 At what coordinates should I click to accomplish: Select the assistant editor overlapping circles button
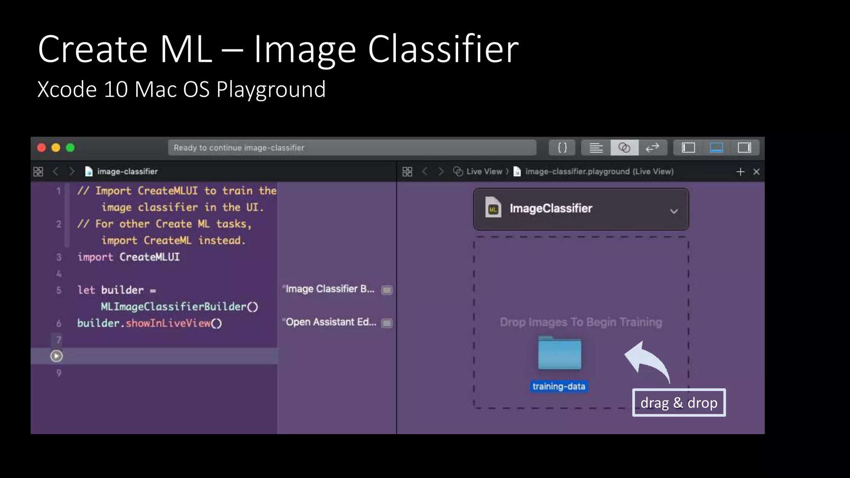pos(624,148)
